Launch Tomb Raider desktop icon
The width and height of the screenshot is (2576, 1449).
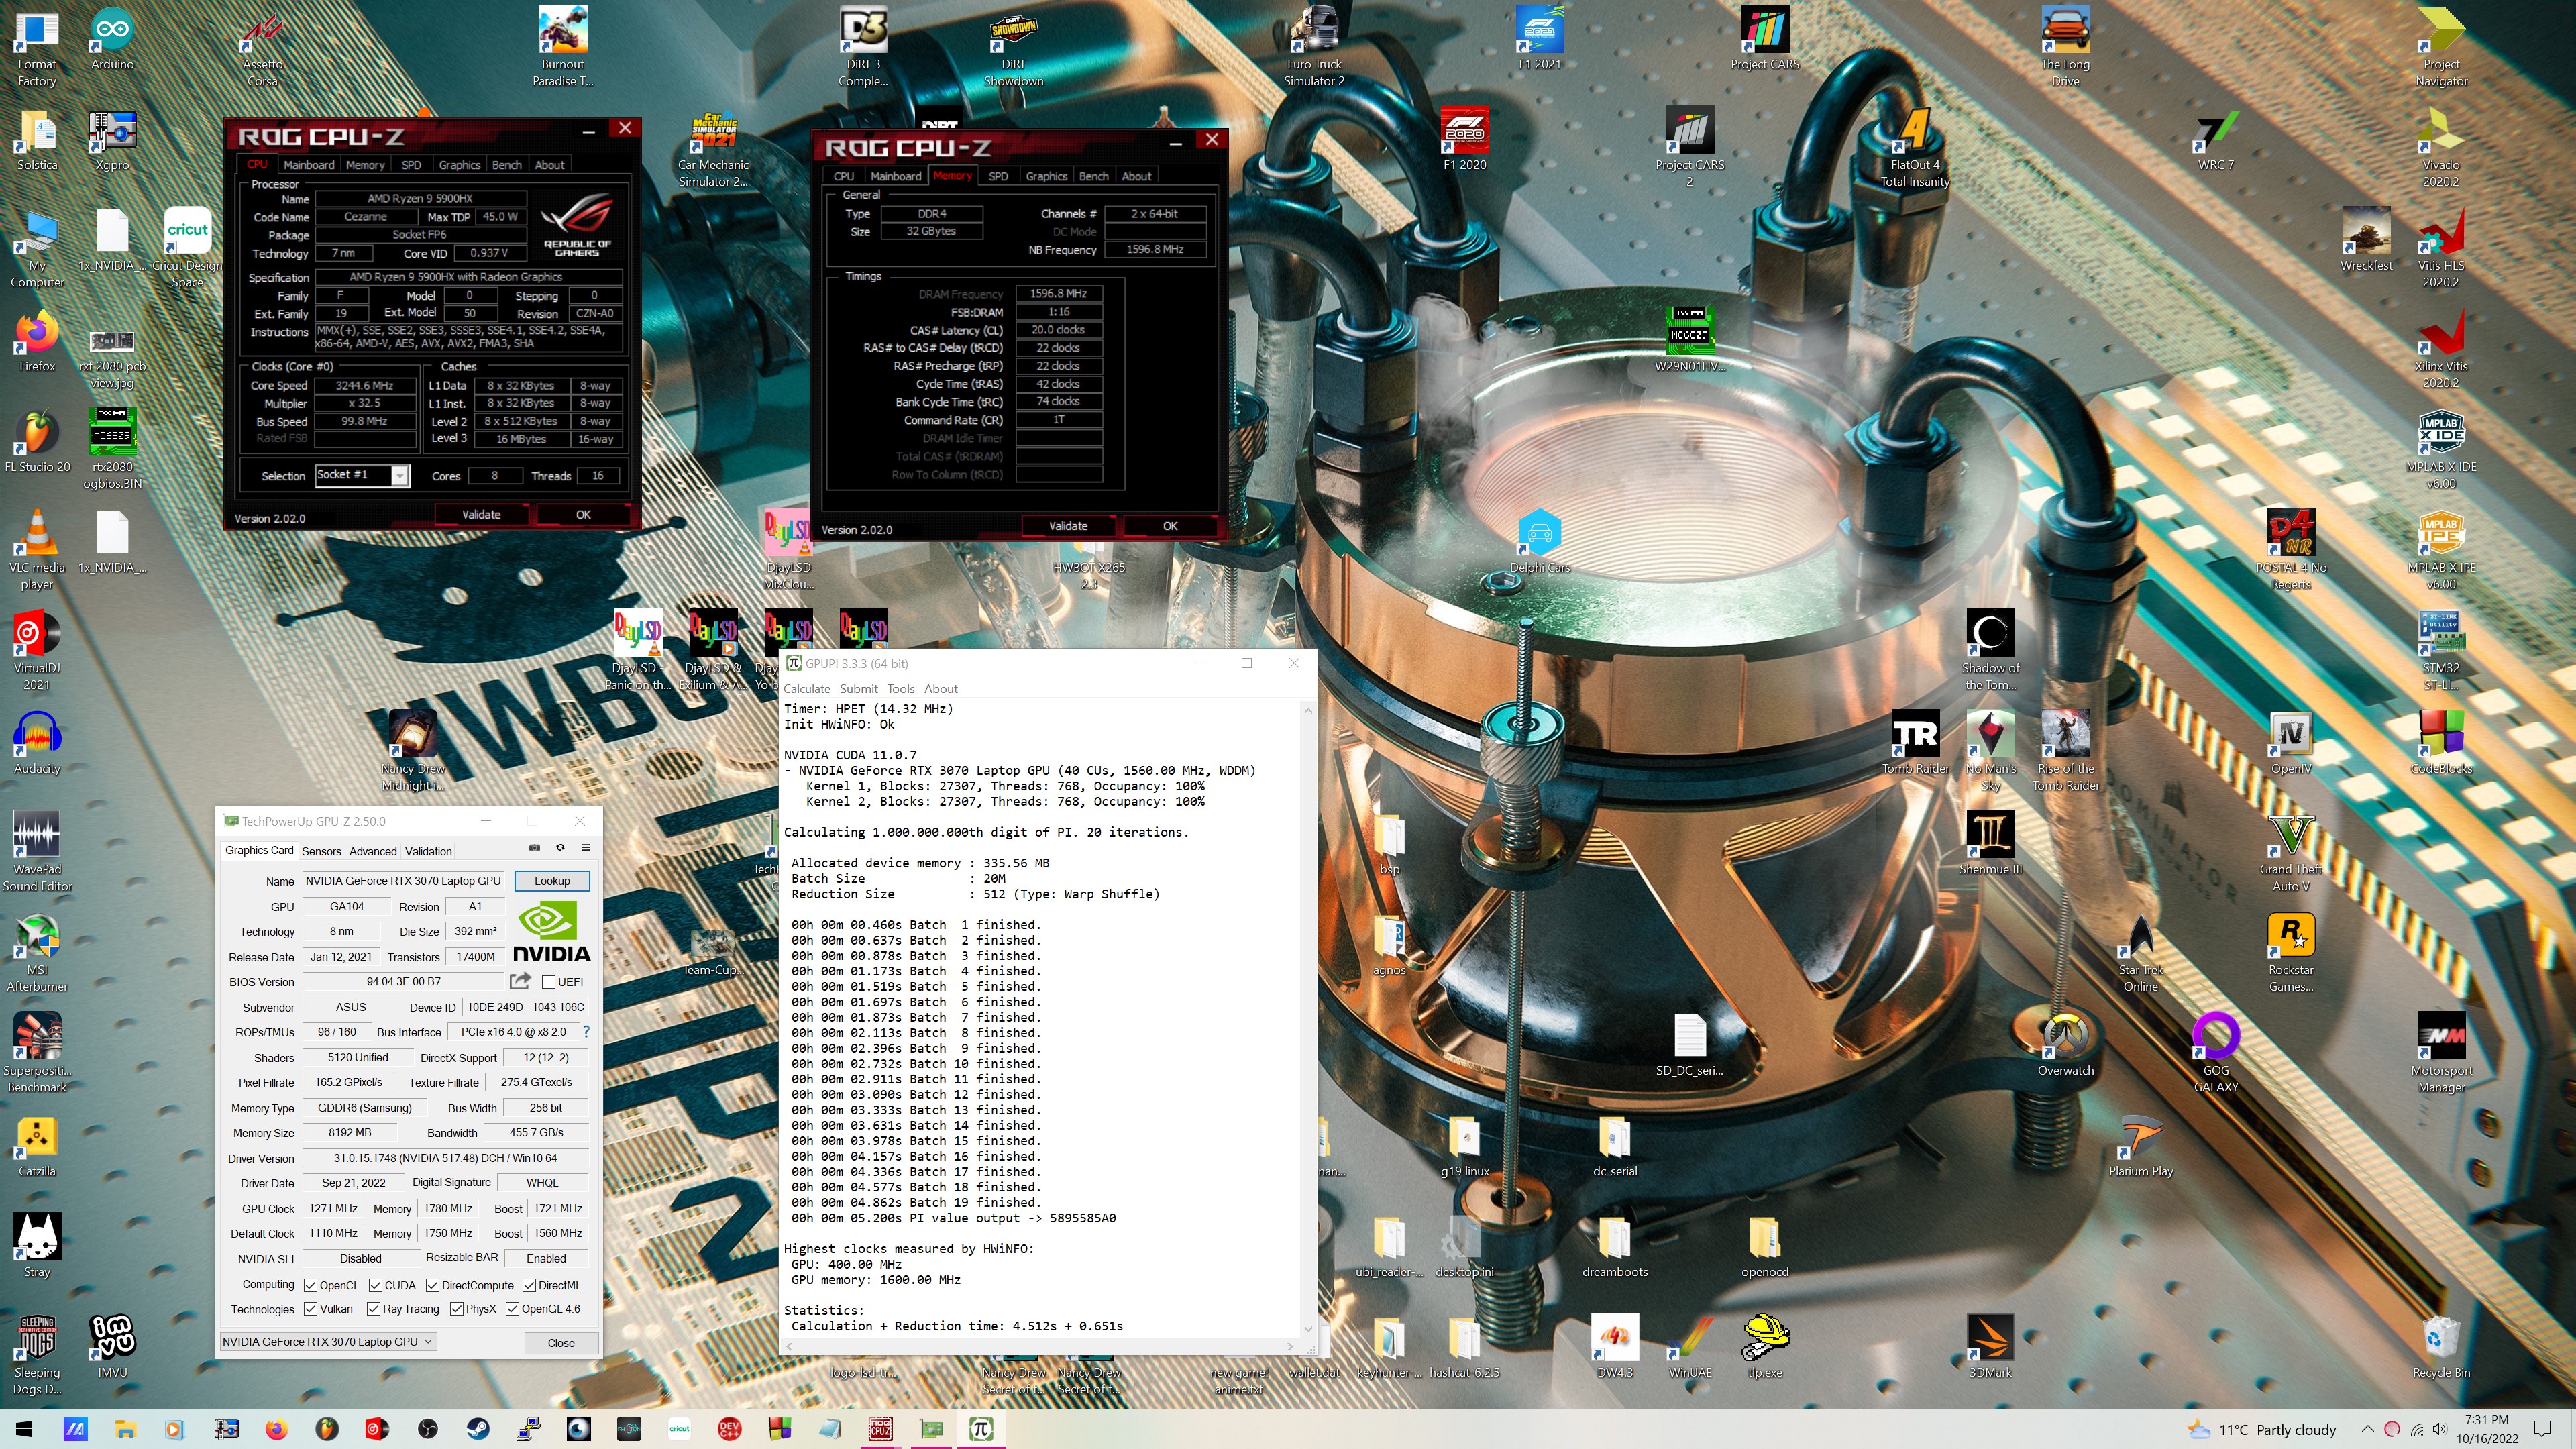pos(1915,743)
